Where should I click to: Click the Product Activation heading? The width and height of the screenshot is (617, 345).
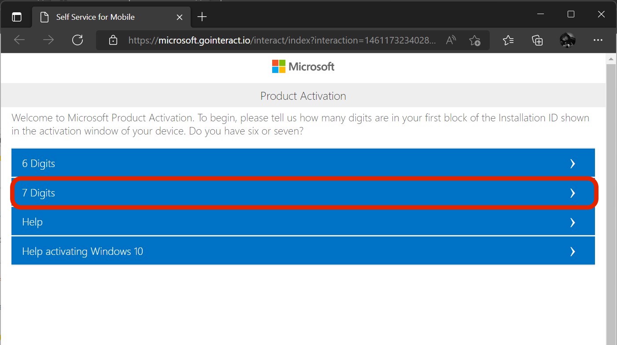[x=303, y=96]
